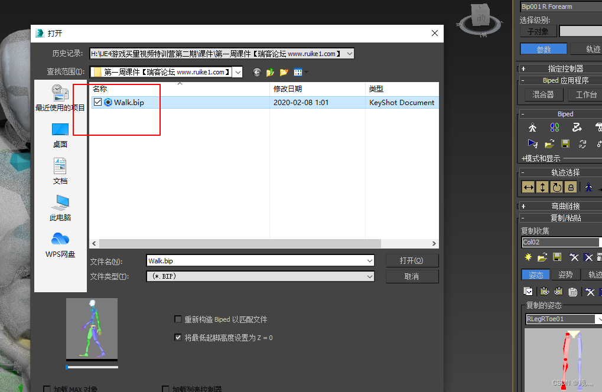Select Motion Flow Mode icon in Biped
Screen dimensions: 602x392
[x=577, y=128]
